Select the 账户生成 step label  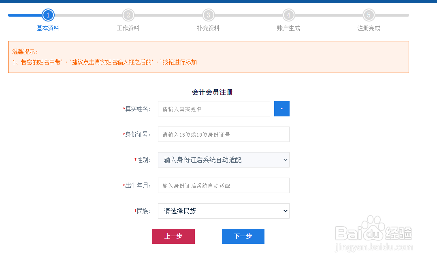[x=288, y=28]
